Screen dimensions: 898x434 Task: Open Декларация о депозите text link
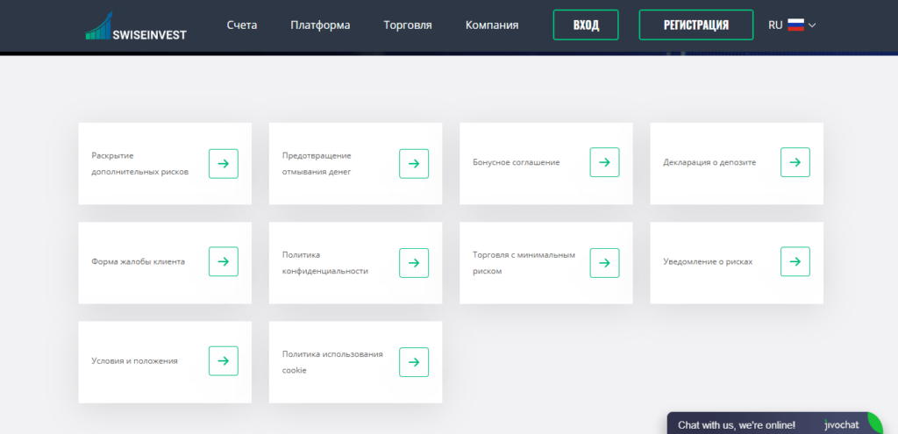pyautogui.click(x=709, y=162)
